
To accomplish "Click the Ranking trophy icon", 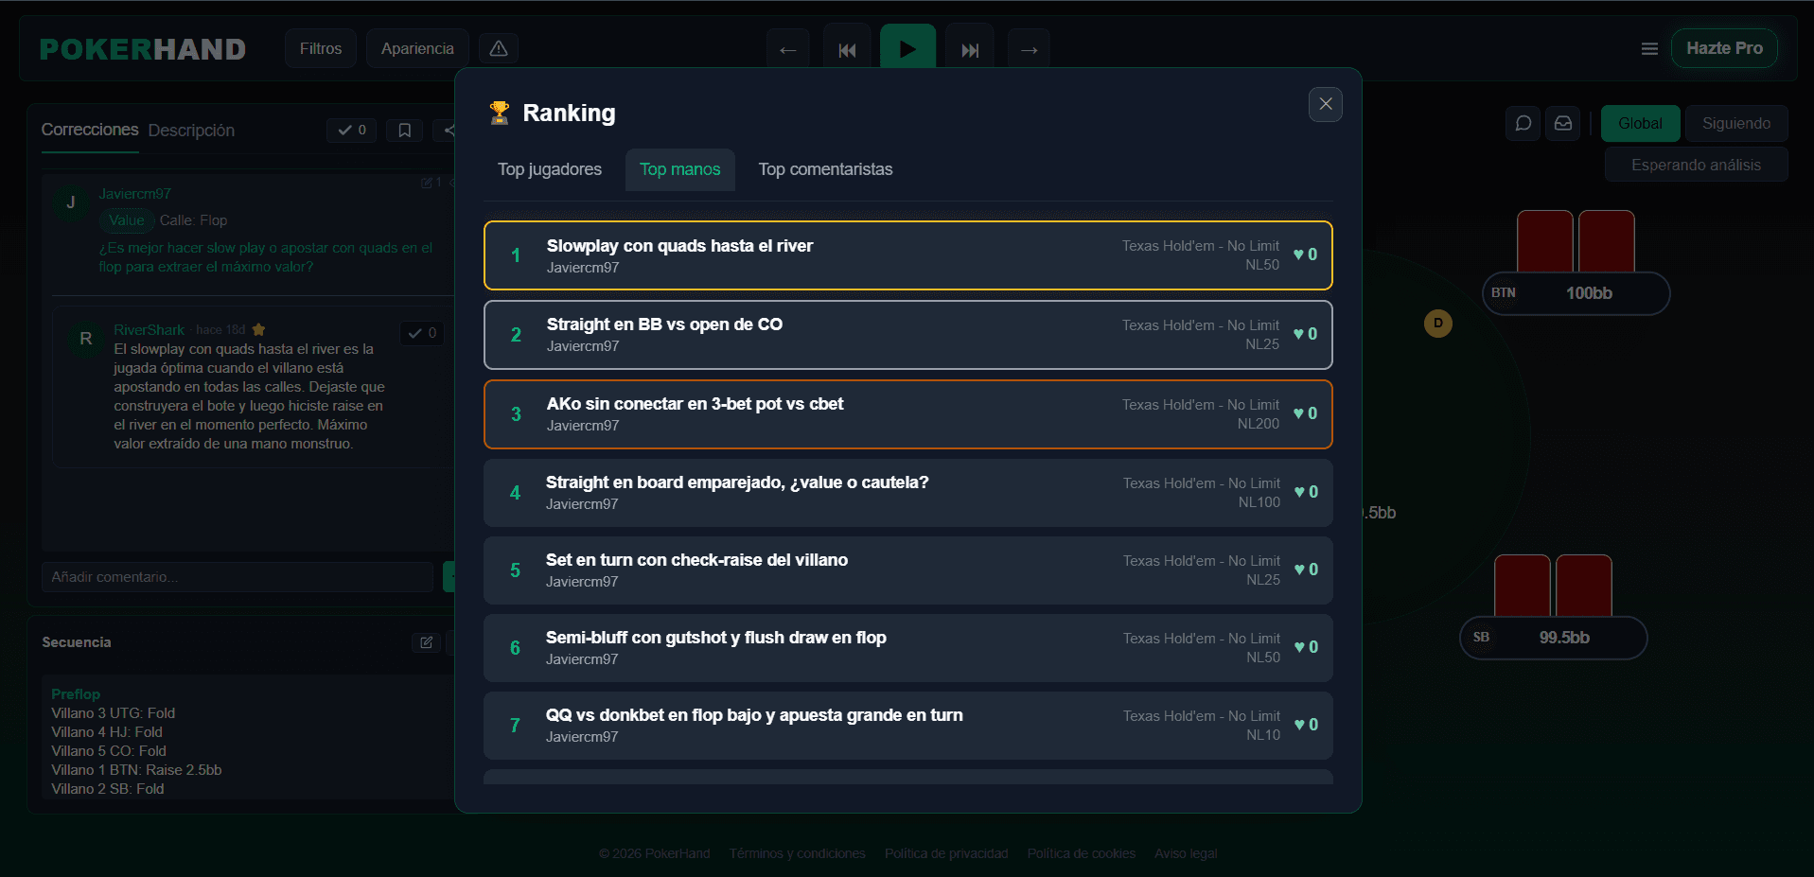I will tap(499, 113).
